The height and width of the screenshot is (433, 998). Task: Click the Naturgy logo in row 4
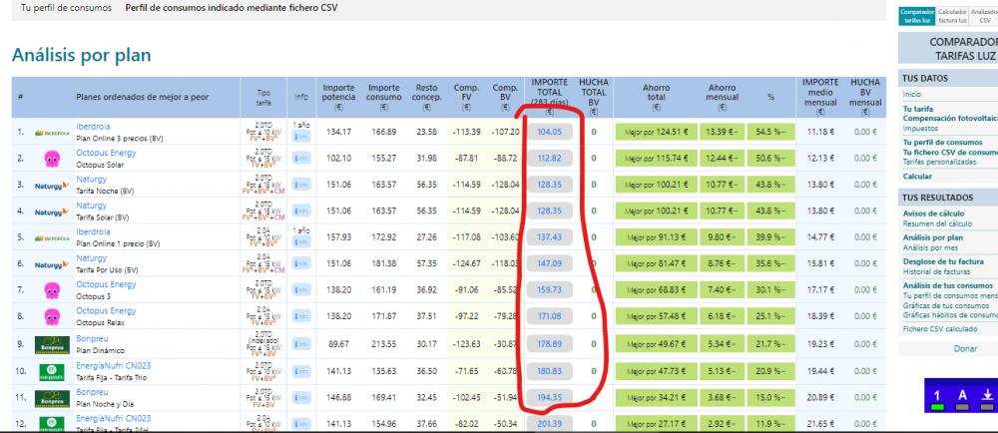pos(52,212)
